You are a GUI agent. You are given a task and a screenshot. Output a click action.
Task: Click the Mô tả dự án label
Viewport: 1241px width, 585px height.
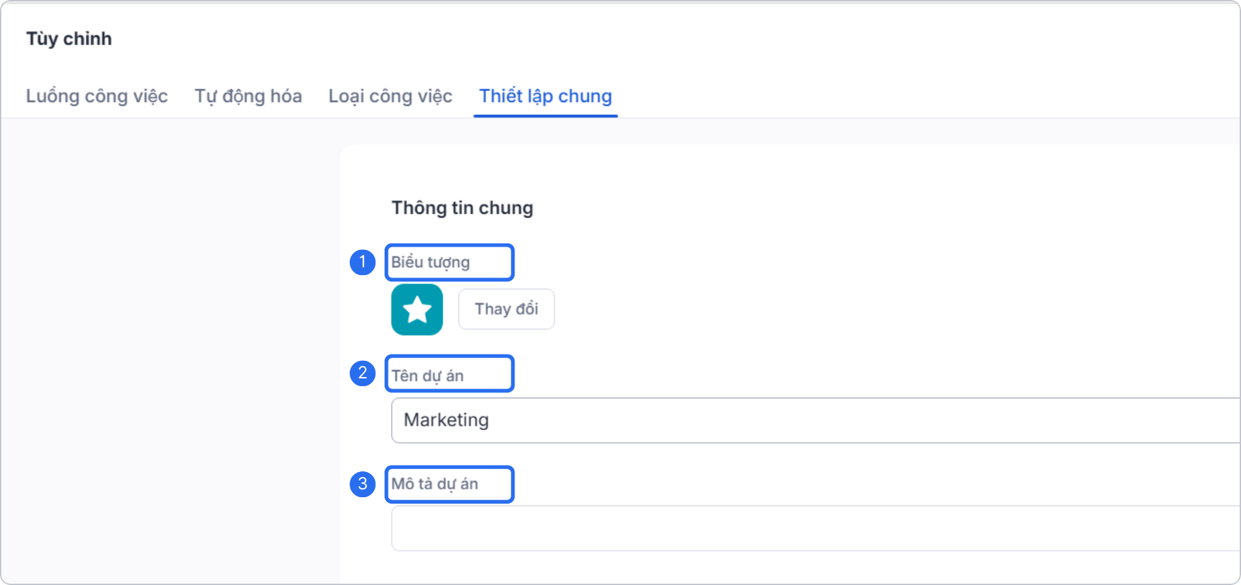(x=449, y=484)
